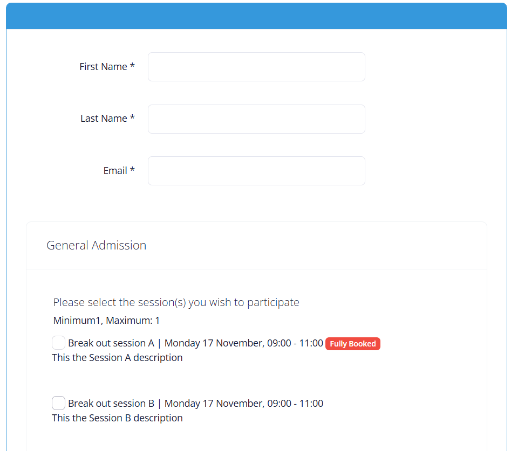The width and height of the screenshot is (511, 451).
Task: Click the blue header bar at top
Action: tap(256, 16)
